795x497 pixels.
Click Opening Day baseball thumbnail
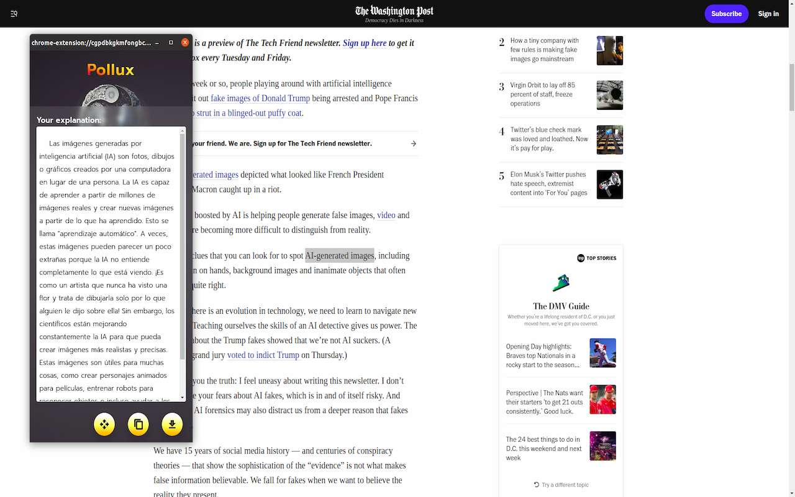603,353
